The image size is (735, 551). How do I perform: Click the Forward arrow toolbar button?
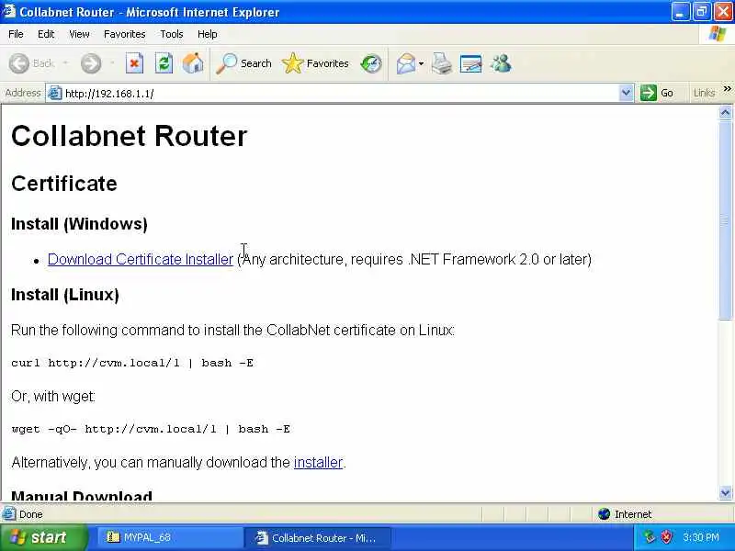(x=90, y=63)
